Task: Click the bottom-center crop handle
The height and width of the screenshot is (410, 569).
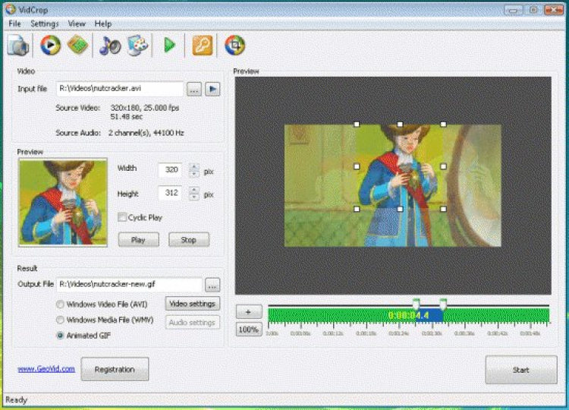Action: [400, 209]
